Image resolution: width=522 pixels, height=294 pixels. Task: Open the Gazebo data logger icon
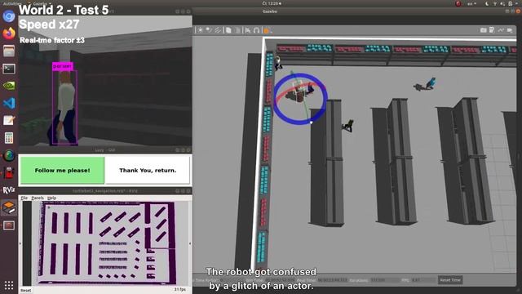coord(492,30)
